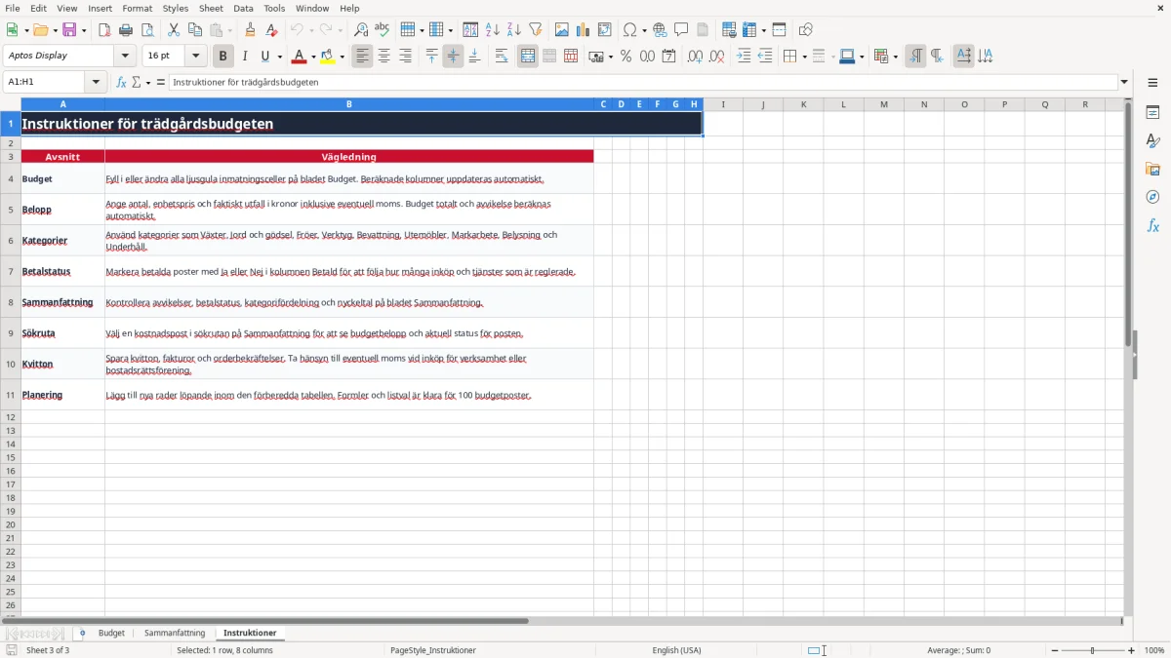Toggle Italic formatting
Viewport: 1171px width, 658px height.
[x=244, y=57]
